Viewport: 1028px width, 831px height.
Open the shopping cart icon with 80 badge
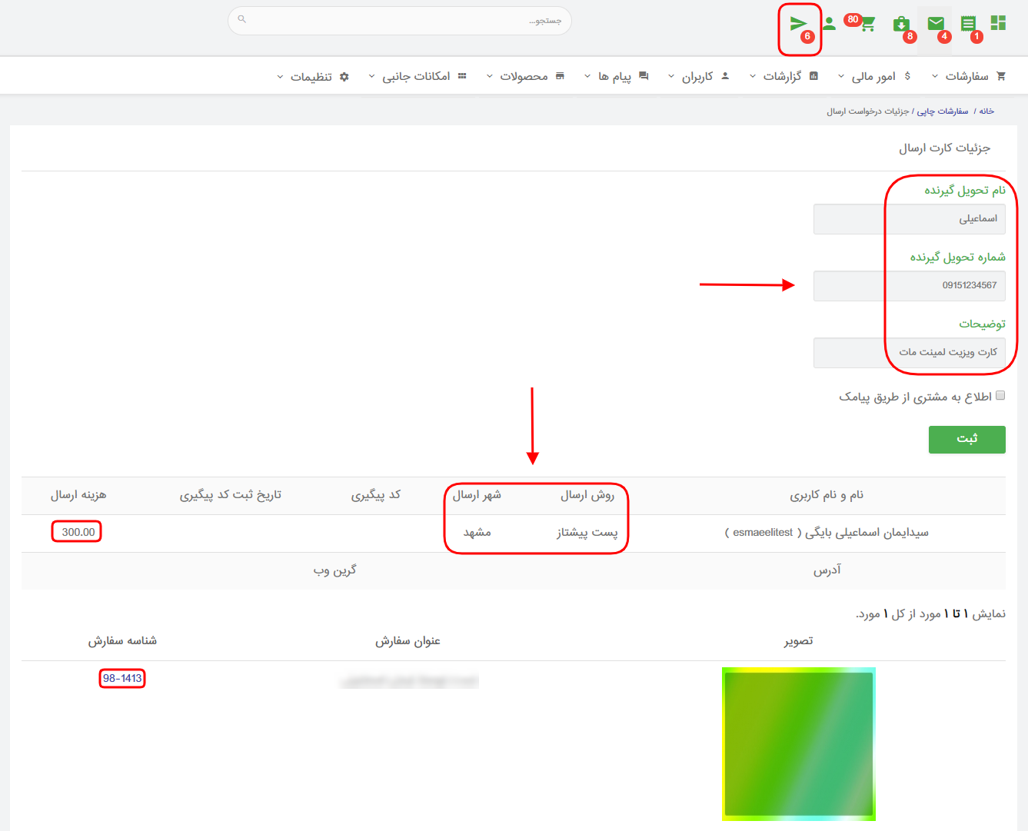(x=868, y=24)
